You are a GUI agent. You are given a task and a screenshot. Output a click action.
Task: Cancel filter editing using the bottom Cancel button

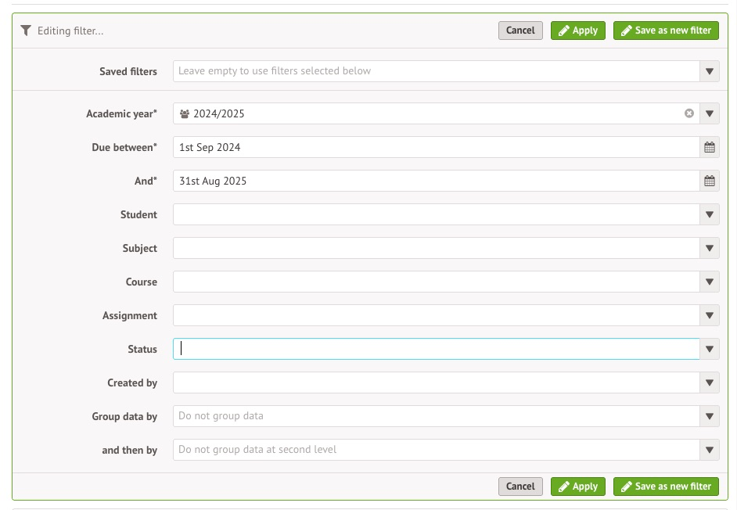pyautogui.click(x=520, y=487)
